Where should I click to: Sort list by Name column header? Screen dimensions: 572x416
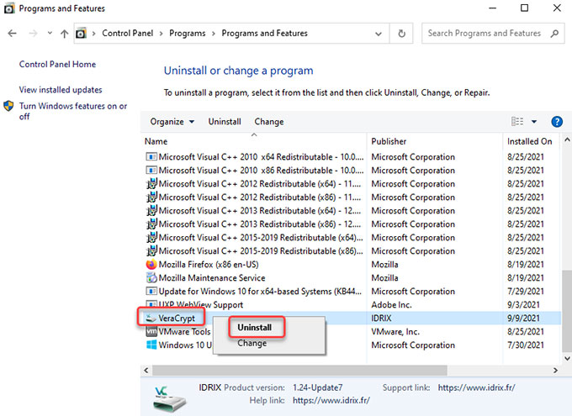(156, 141)
